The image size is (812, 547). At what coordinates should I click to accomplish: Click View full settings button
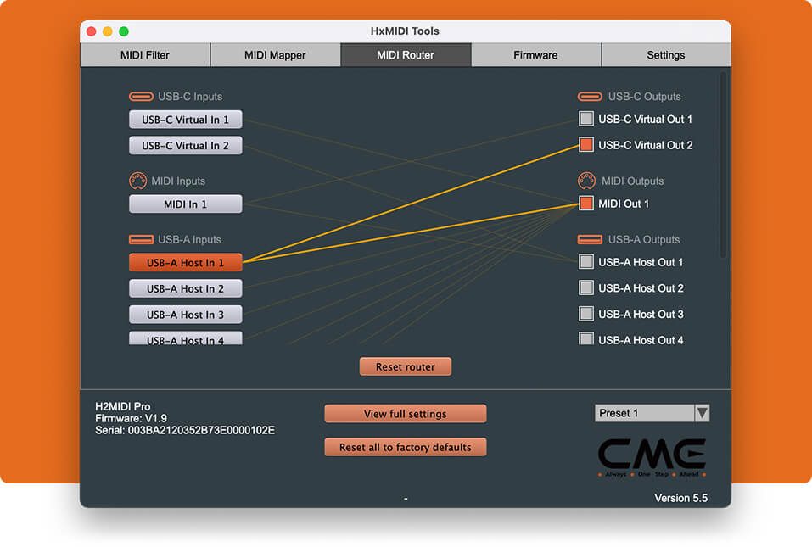[x=405, y=414]
